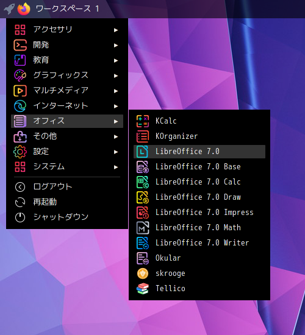305x335 pixels.
Task: Click the インターネット browser icon
Action: [x=20, y=106]
